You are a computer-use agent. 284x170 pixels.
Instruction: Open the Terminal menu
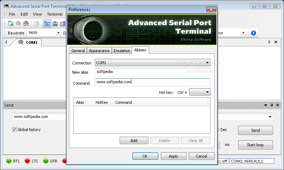[x=55, y=14]
